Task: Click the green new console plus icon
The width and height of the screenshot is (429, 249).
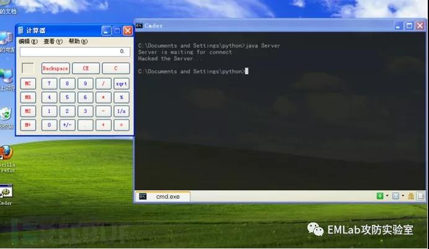Action: click(380, 196)
